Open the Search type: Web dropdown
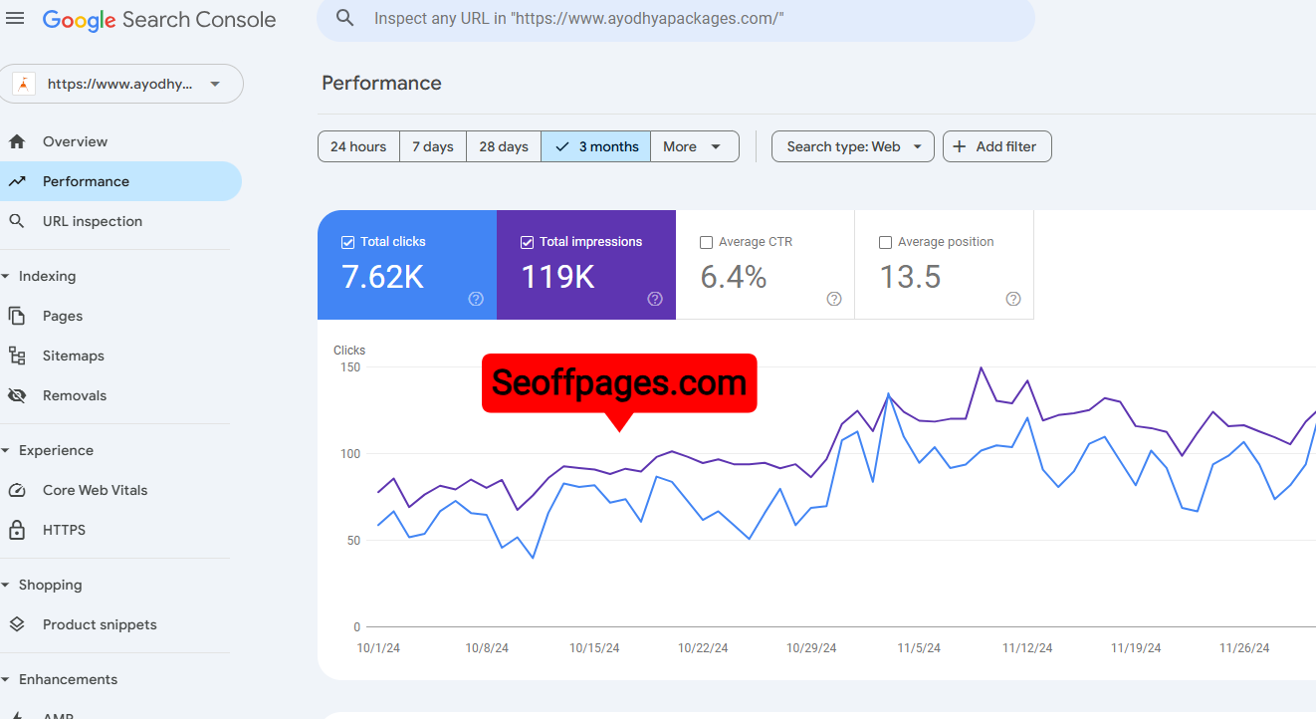This screenshot has height=719, width=1316. 852,146
